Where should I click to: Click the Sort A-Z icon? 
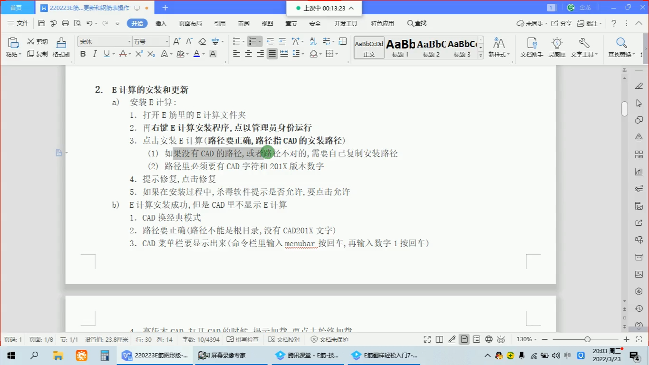tap(313, 42)
